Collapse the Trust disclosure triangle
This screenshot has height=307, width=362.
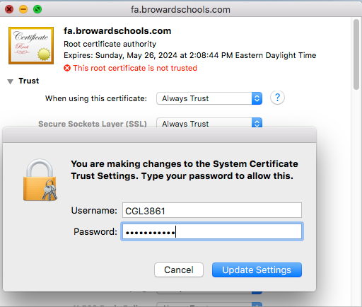click(x=11, y=81)
